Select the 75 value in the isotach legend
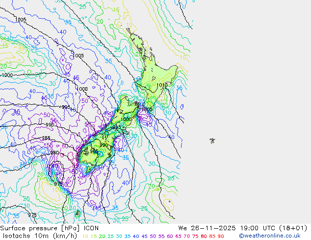This screenshot has width=311, height=240. point(195,236)
